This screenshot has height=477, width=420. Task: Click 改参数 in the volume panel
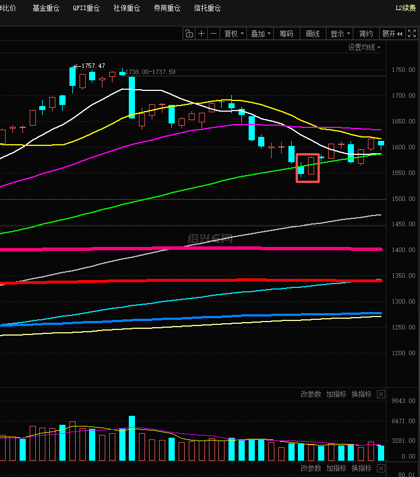[x=311, y=395]
